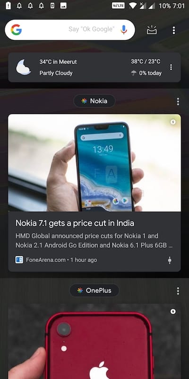Open the top-right three-dot overflow menu
The image size is (189, 379).
174,30
